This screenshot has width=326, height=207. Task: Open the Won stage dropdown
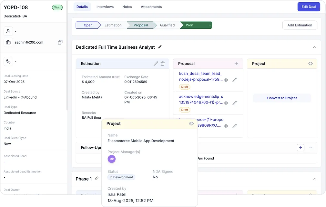coord(210,25)
